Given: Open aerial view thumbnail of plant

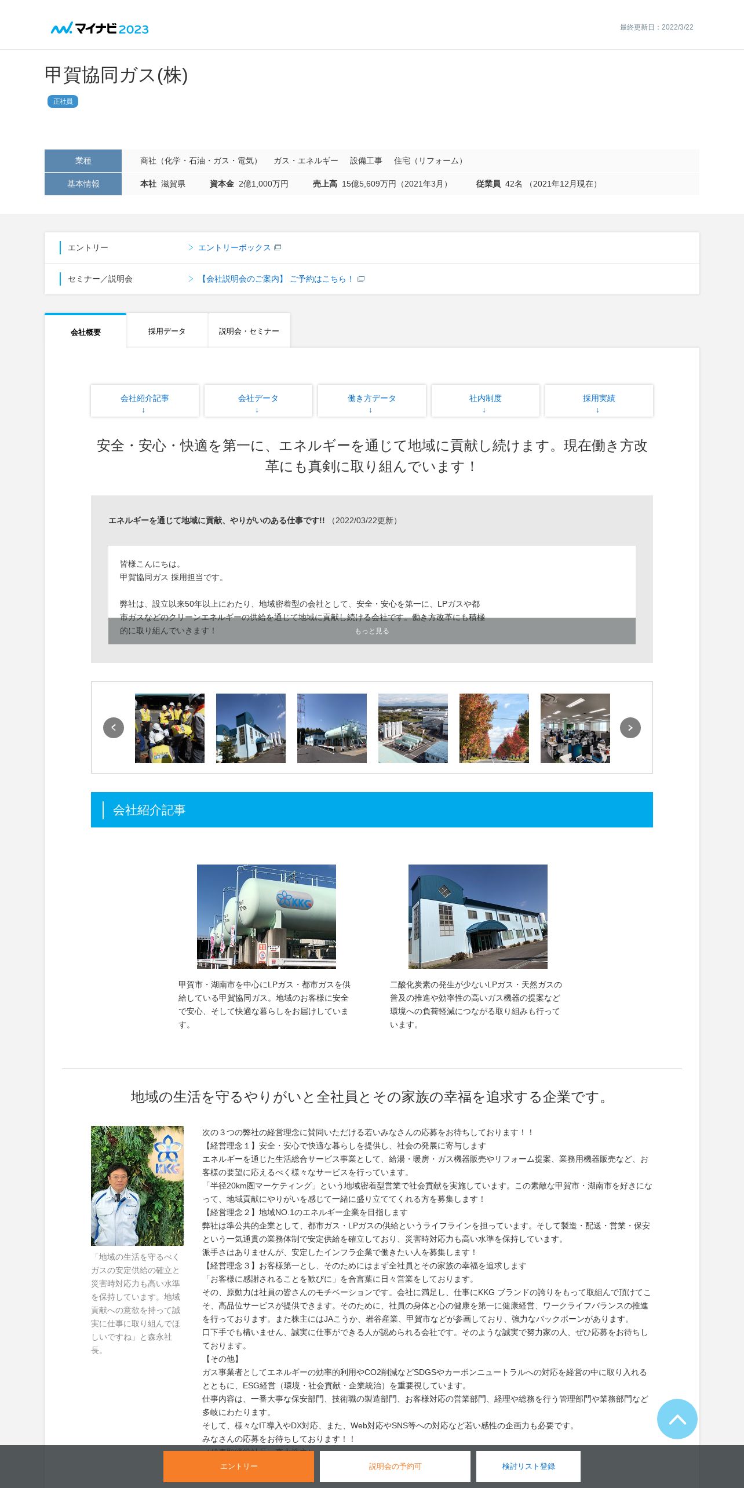Looking at the screenshot, I should (x=413, y=728).
